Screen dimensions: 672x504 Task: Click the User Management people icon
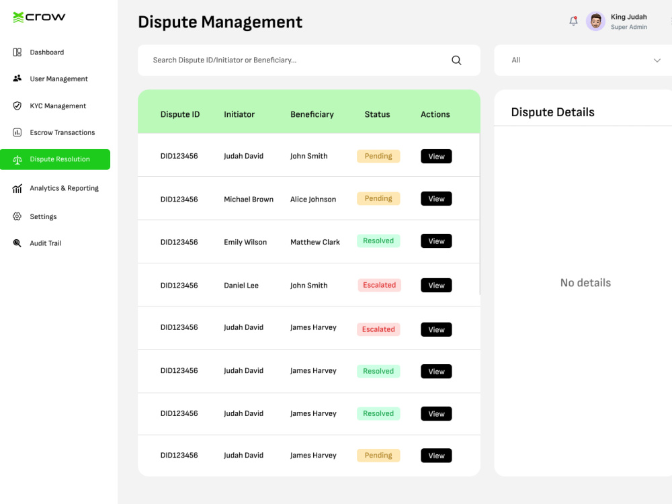click(17, 79)
